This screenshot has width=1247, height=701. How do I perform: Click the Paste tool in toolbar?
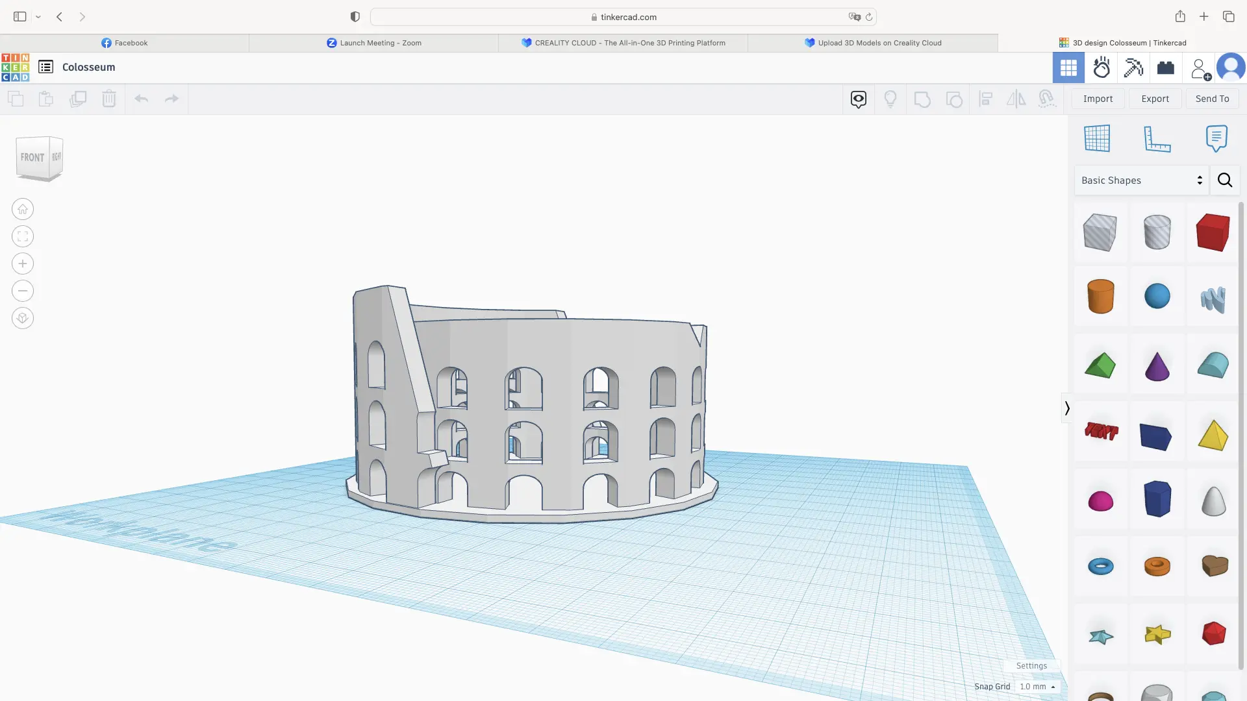point(46,99)
